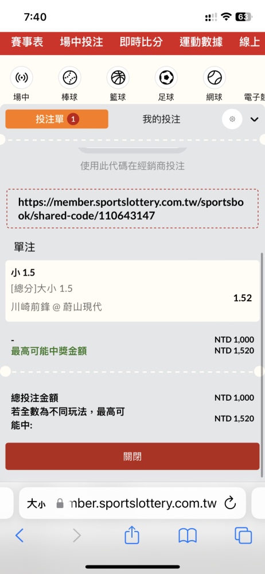Select the 投注單 tab

coord(57,119)
